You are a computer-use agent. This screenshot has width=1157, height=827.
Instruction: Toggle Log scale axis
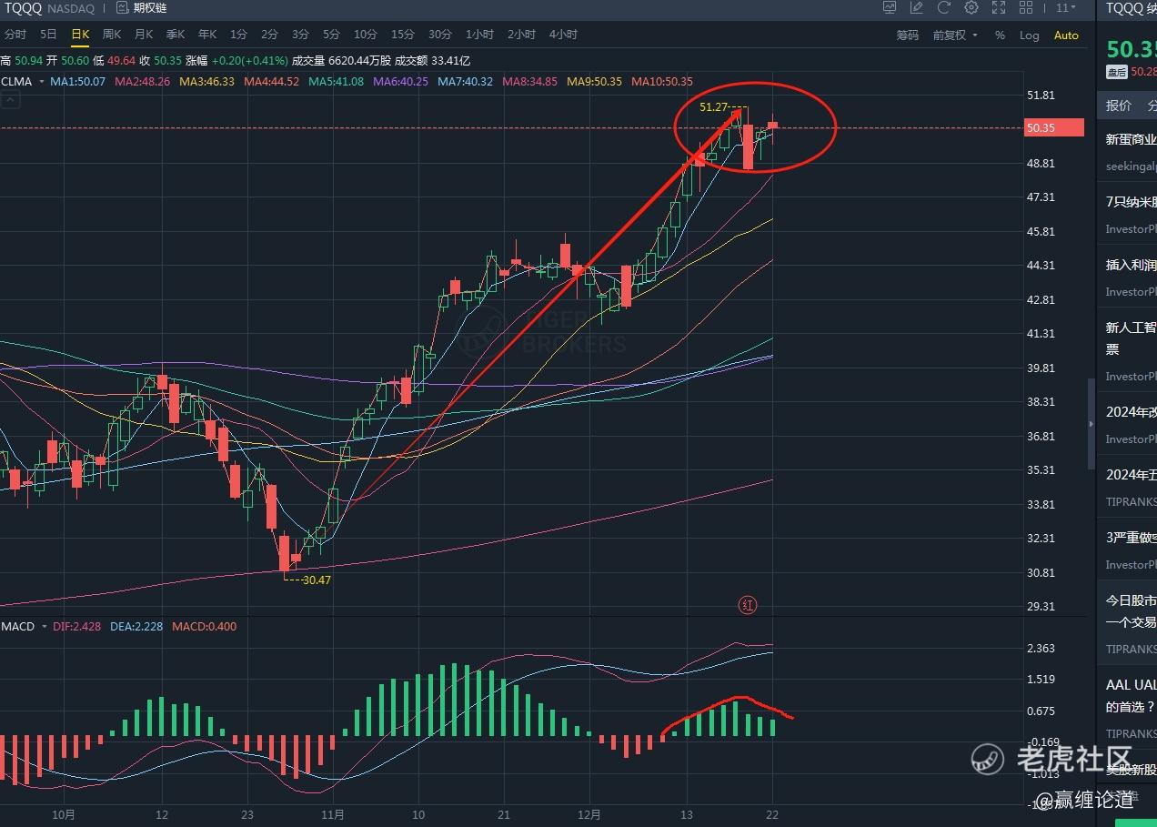[x=1029, y=35]
